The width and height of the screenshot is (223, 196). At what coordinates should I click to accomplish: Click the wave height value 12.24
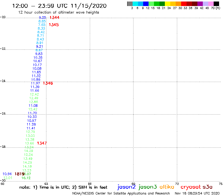pos(28,155)
